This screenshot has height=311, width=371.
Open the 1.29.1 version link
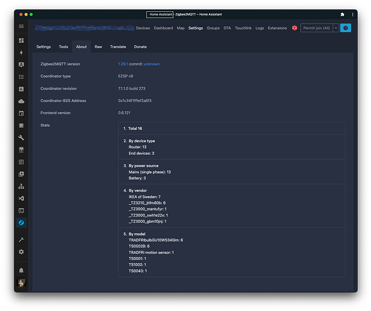(123, 64)
